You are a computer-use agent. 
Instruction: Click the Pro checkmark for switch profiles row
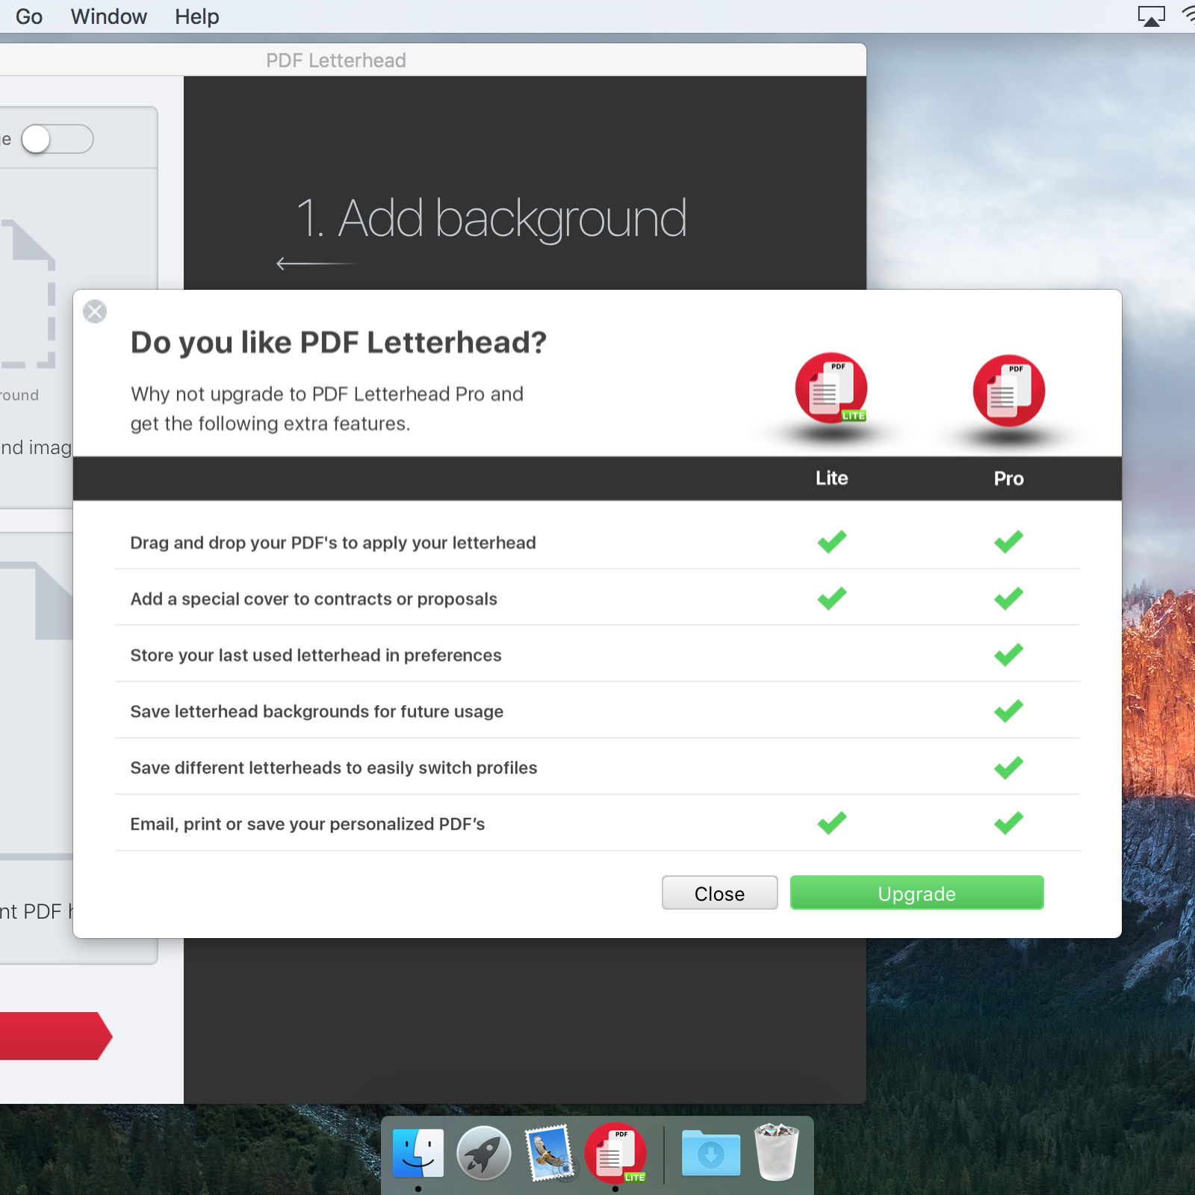click(1008, 767)
